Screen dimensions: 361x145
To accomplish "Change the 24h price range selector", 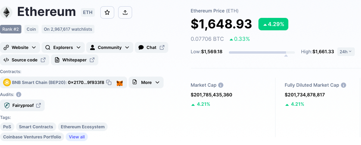I will (346, 52).
